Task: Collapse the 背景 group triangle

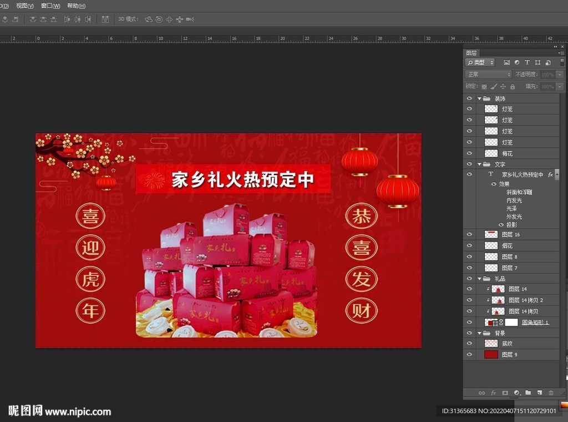Action: click(479, 333)
